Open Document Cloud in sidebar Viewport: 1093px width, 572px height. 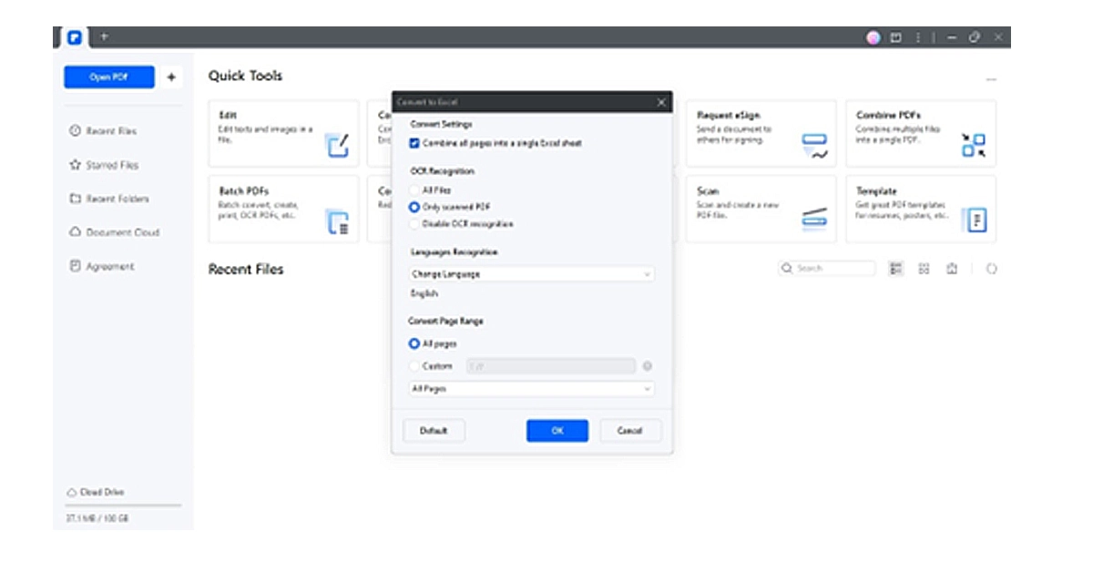tap(114, 232)
